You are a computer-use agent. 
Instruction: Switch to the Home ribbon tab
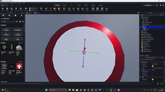57,5
